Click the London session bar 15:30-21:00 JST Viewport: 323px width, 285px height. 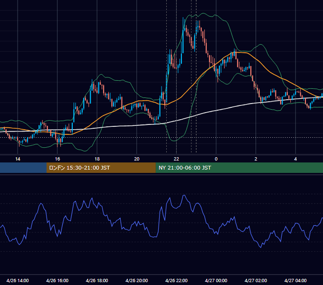101,168
